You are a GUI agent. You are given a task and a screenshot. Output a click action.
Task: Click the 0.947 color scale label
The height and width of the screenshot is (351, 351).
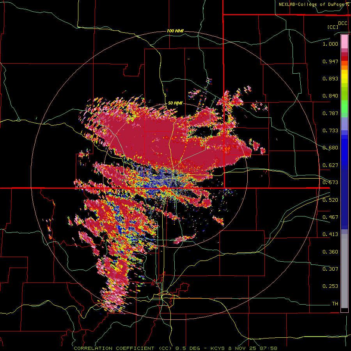coord(330,61)
